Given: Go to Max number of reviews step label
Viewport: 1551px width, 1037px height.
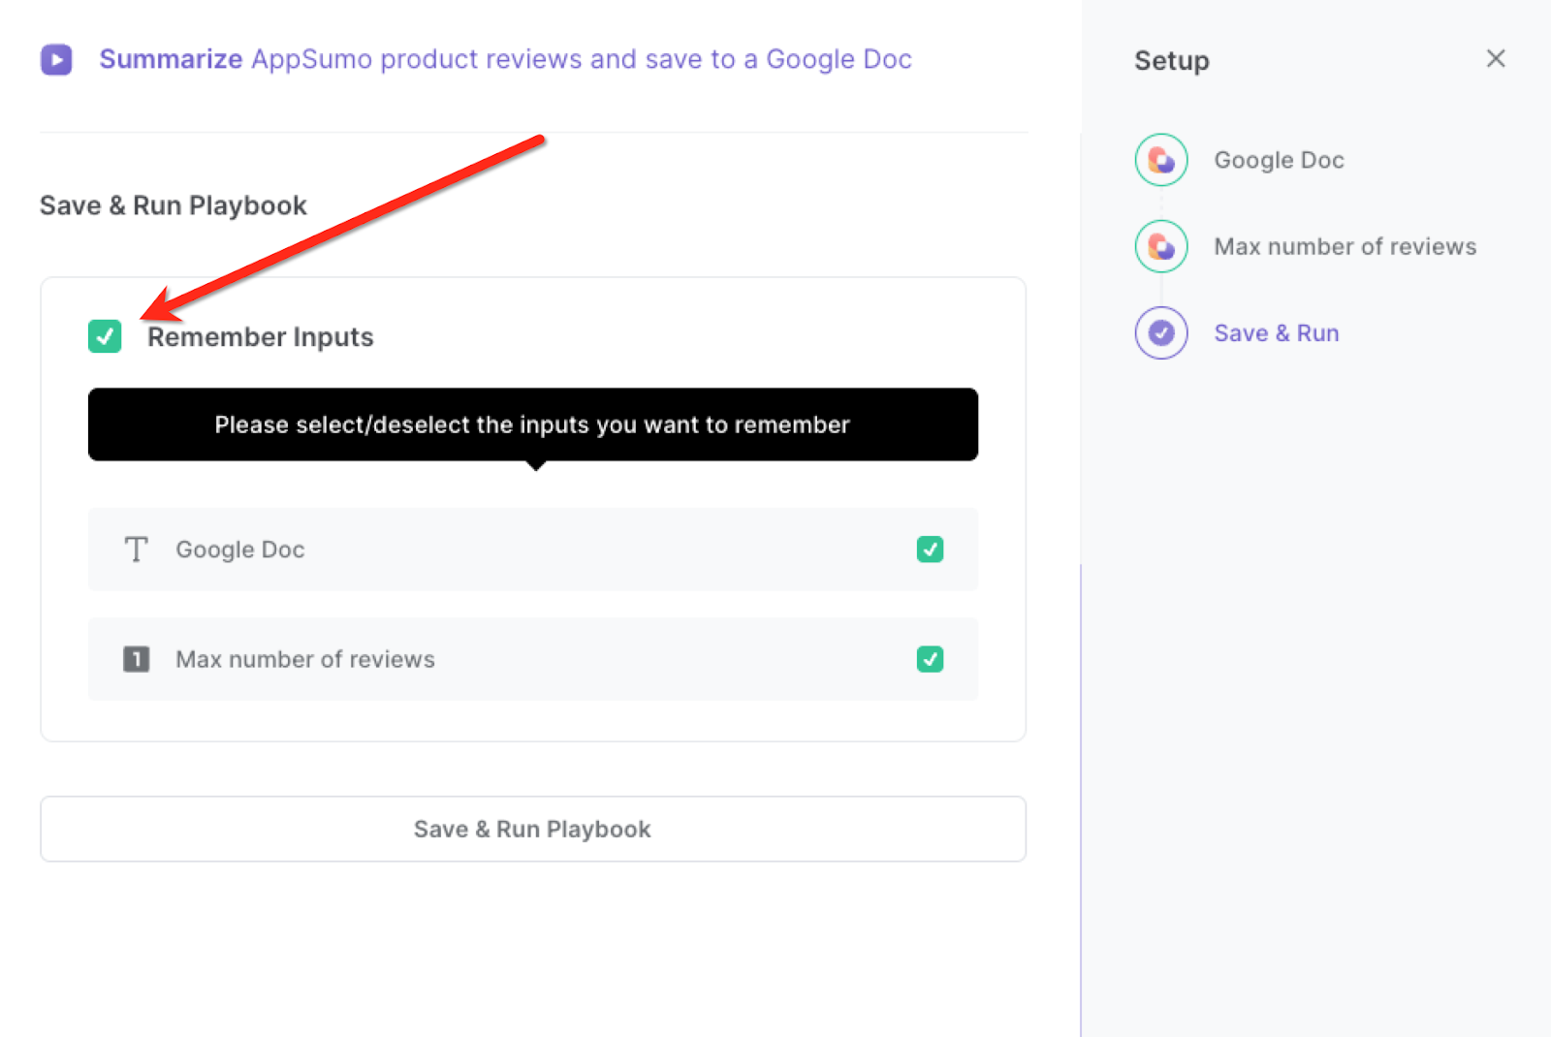Looking at the screenshot, I should click(x=1345, y=246).
